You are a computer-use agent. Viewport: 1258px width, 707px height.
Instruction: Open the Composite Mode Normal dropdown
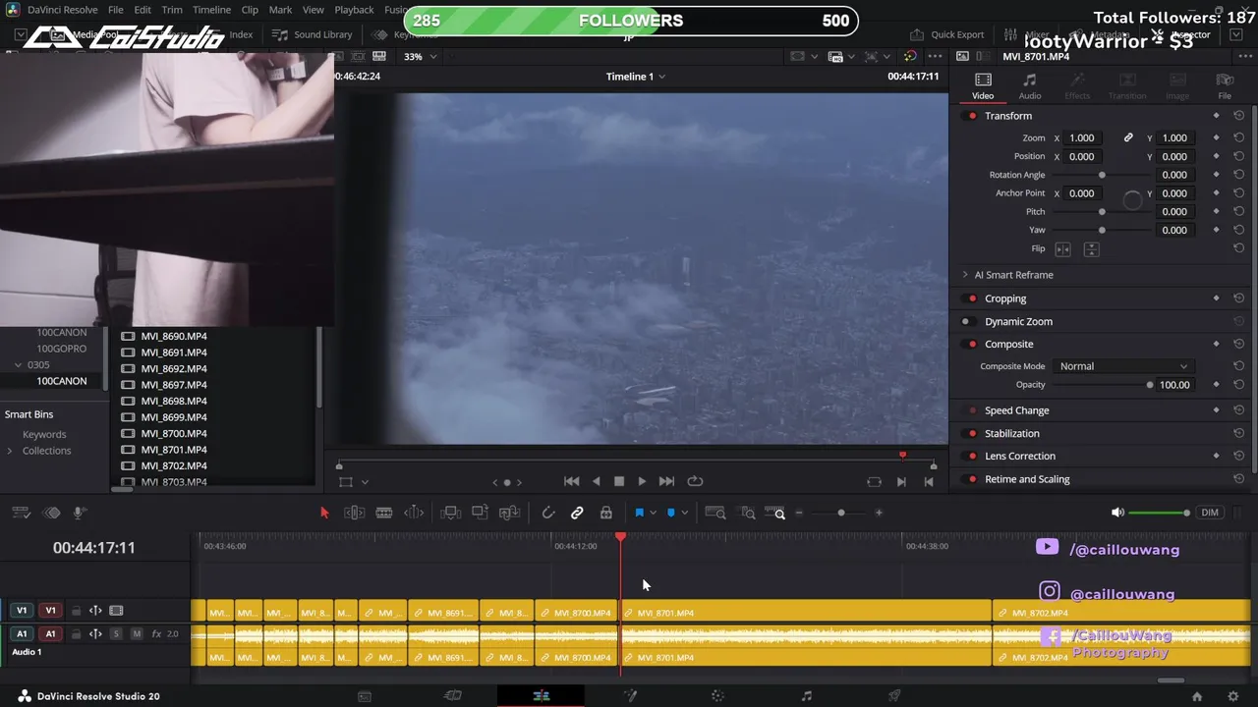tap(1123, 366)
